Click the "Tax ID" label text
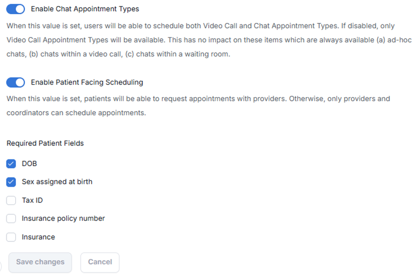This screenshot has width=418, height=275. coord(32,200)
